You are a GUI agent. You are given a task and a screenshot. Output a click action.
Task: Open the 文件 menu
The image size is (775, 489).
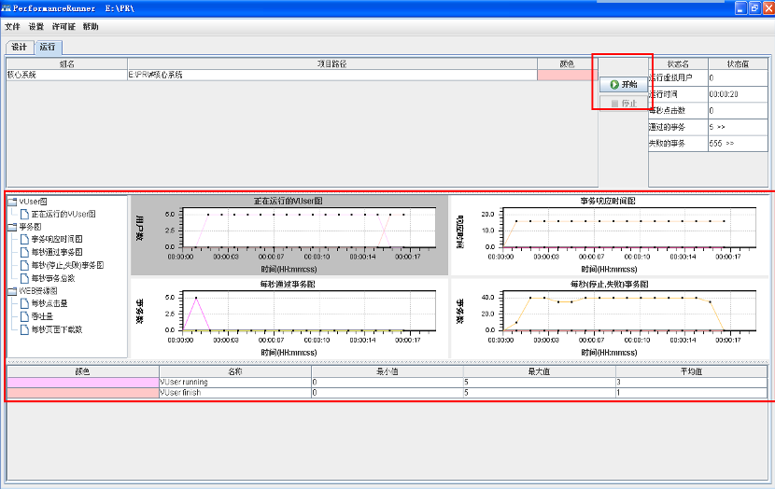12,27
